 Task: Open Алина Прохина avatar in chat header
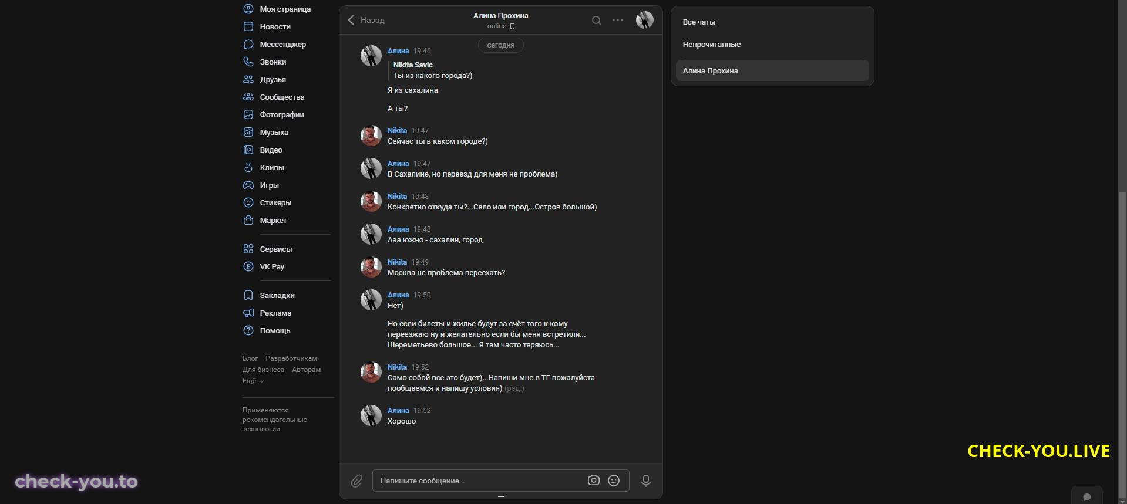645,20
